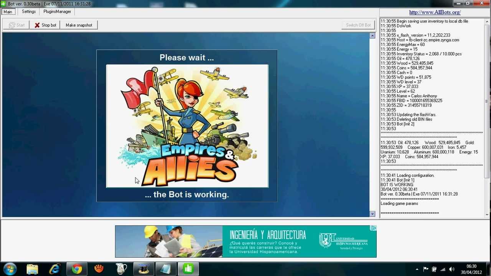Viewport: 491px width, 276px height.
Task: Launch Internet Explorer from taskbar
Action: (54, 269)
